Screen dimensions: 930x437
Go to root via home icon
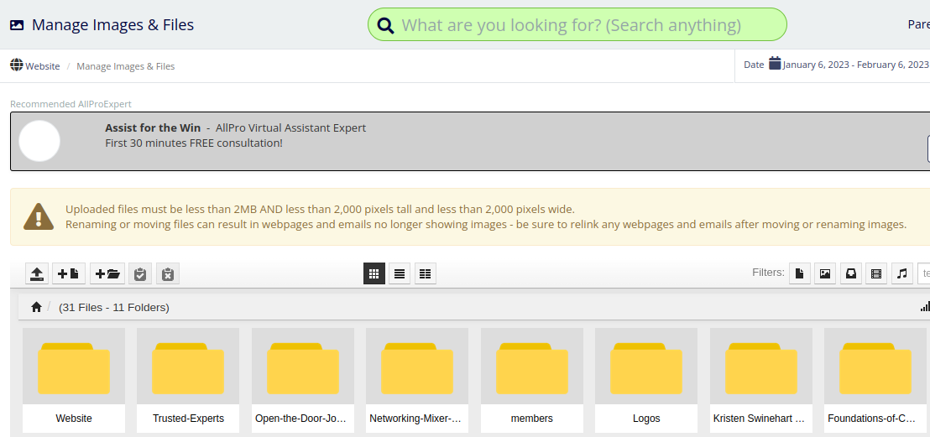[36, 307]
